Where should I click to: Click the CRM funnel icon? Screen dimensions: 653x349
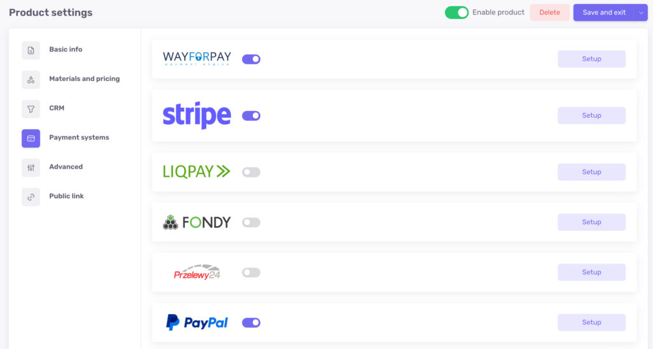click(x=31, y=109)
